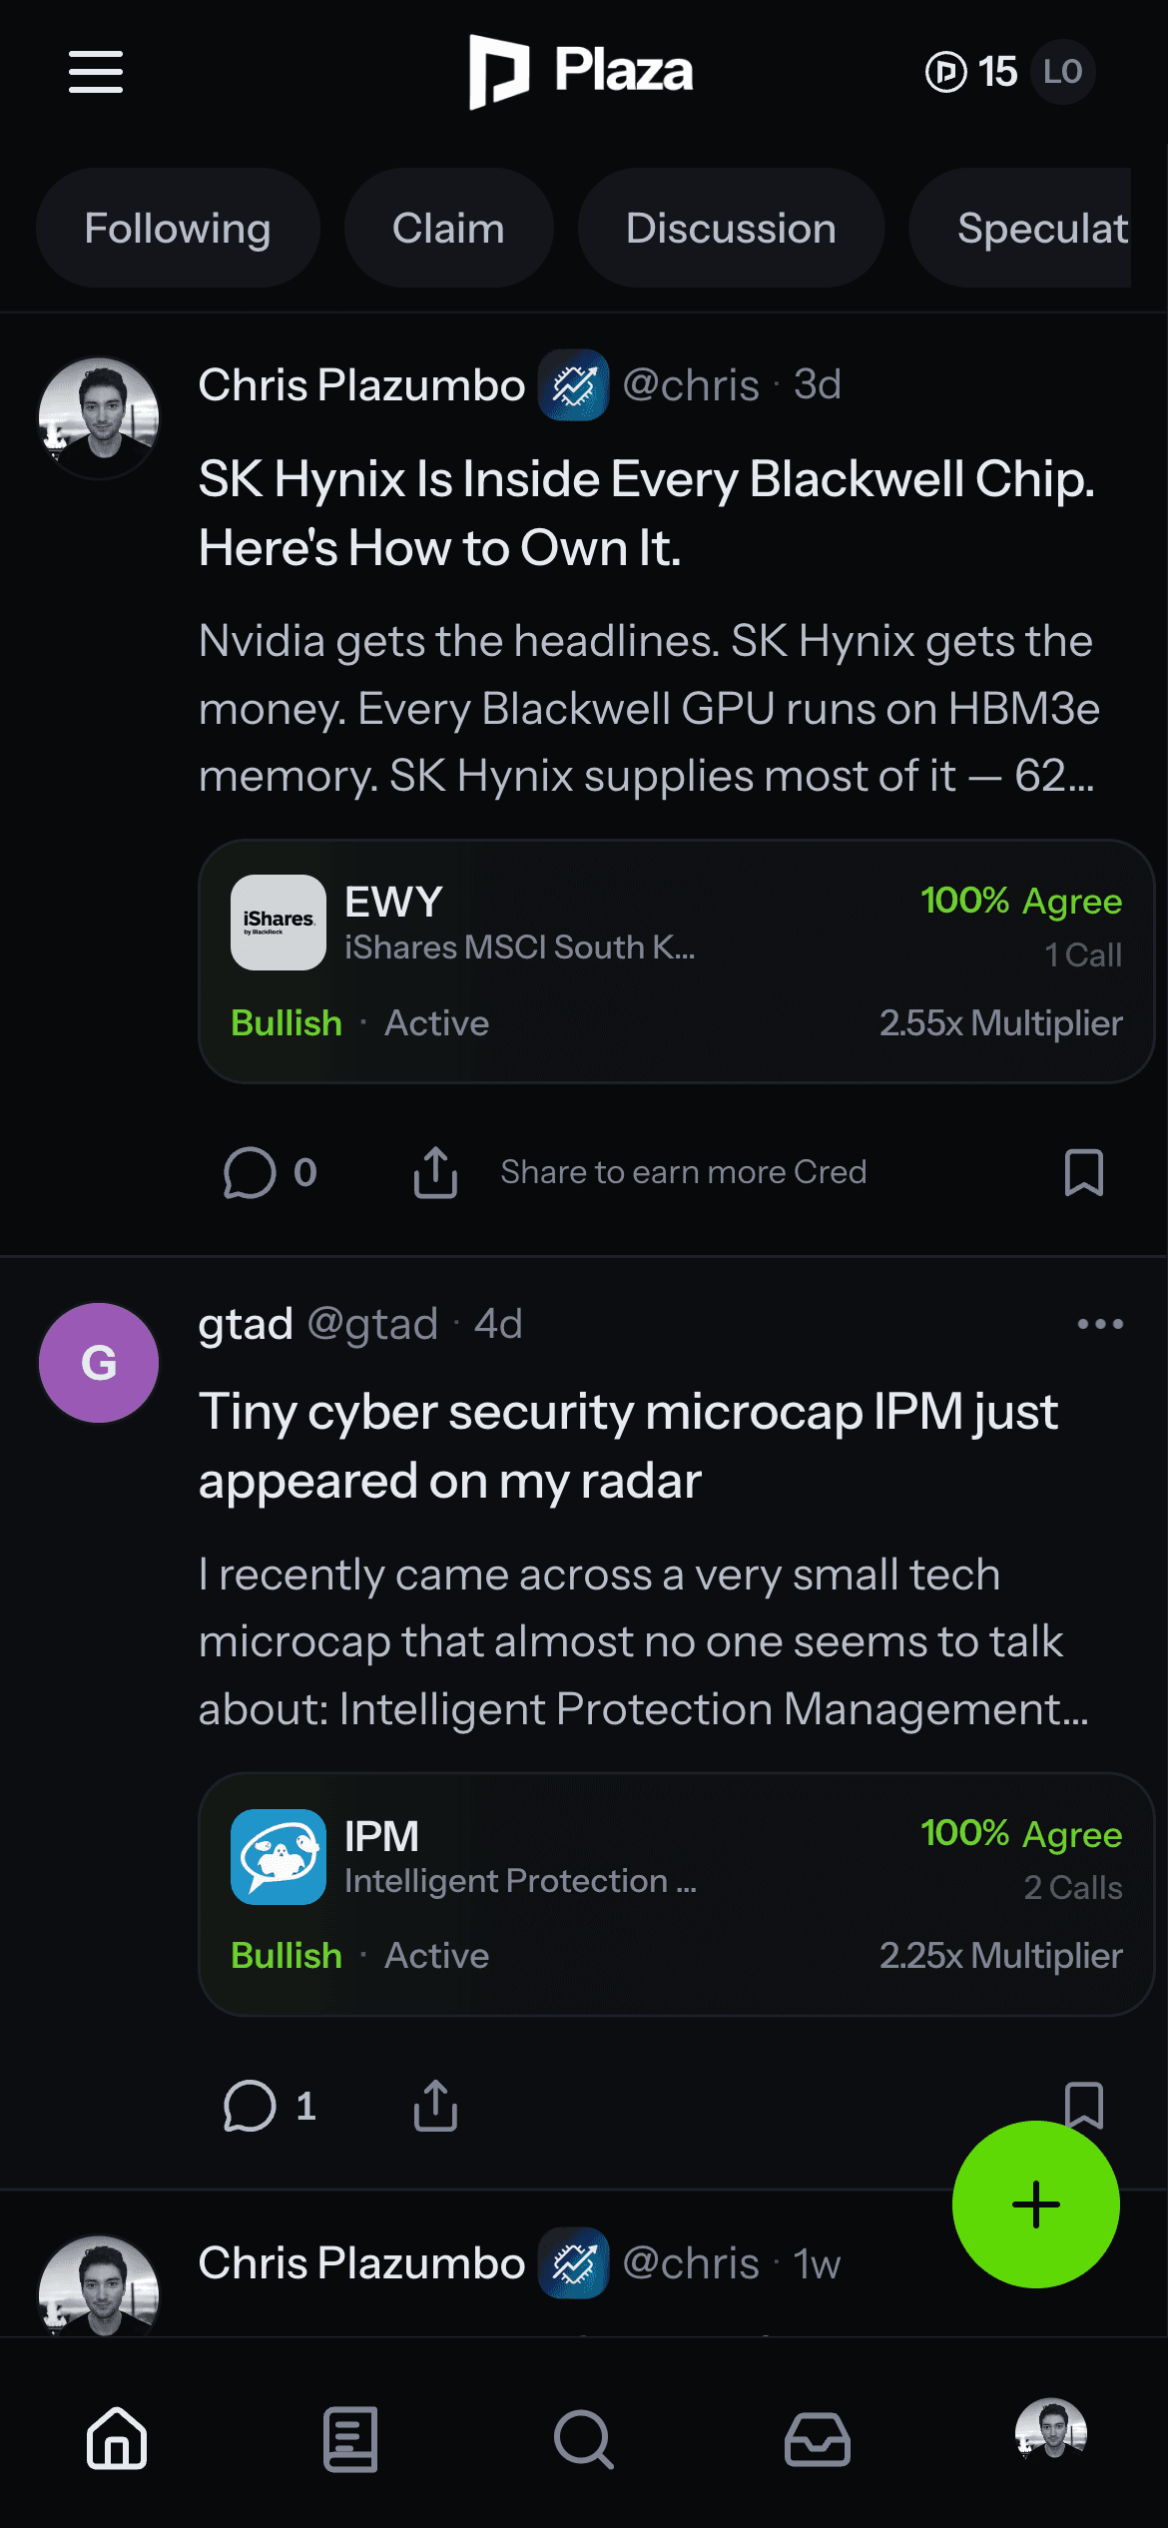Image resolution: width=1168 pixels, height=2528 pixels.
Task: Open the hamburger menu
Action: (96, 72)
